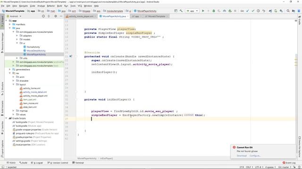Click the Debug app bug icon
302x169 pixels.
(x=214, y=11)
